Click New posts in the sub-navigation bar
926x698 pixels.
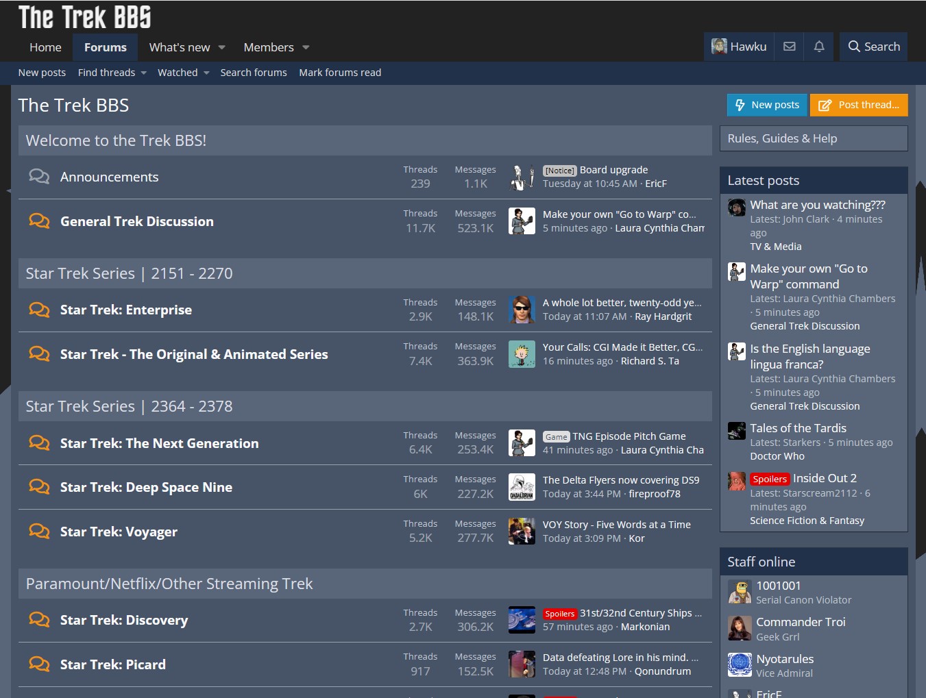point(42,73)
